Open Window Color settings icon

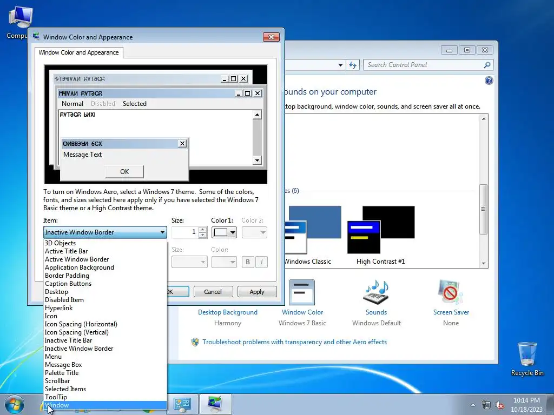pyautogui.click(x=302, y=292)
